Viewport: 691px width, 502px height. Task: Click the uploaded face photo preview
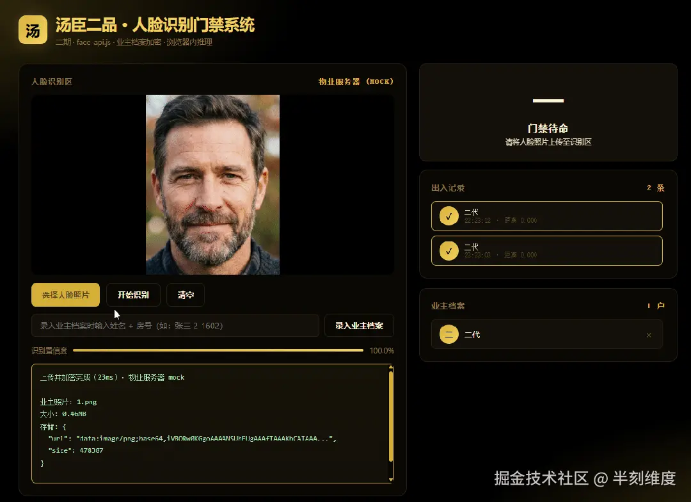(212, 185)
